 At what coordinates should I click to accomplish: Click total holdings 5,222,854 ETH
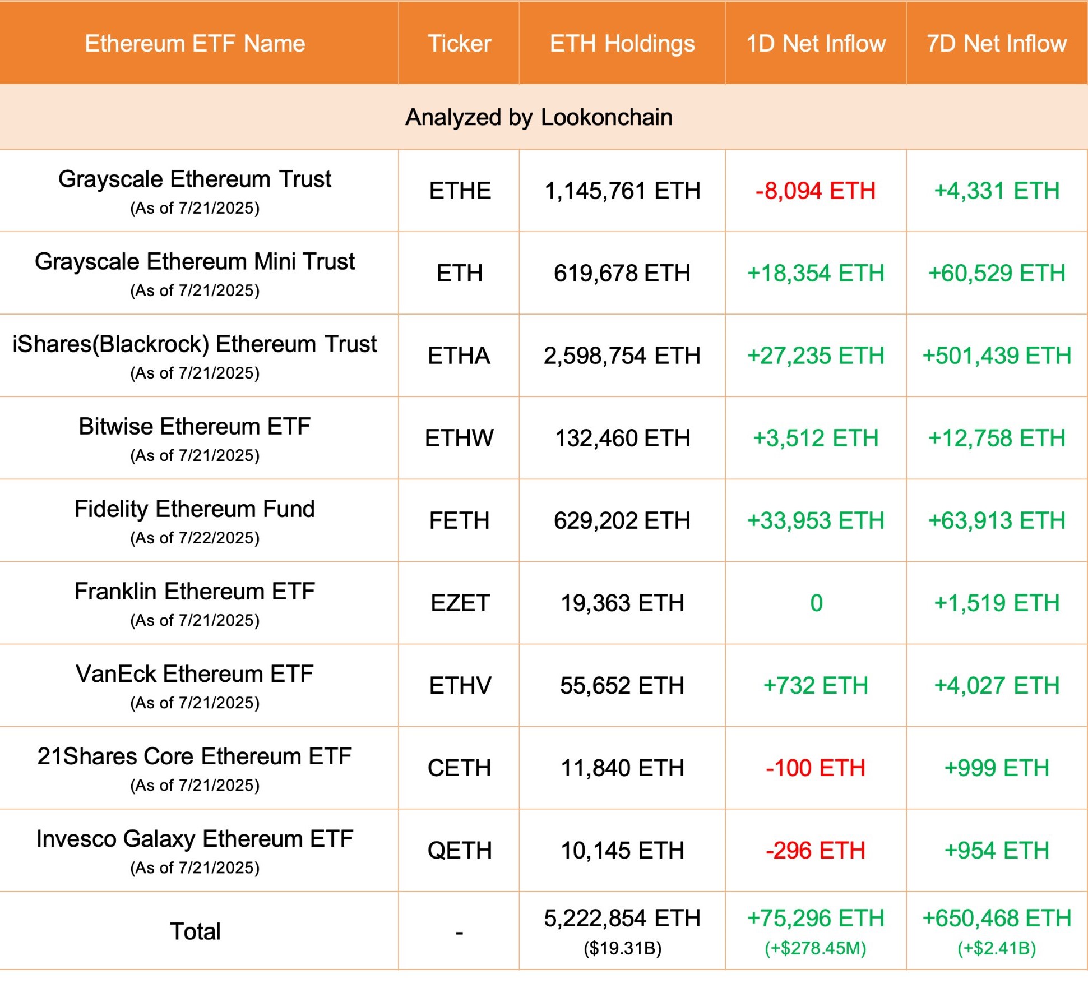622,919
